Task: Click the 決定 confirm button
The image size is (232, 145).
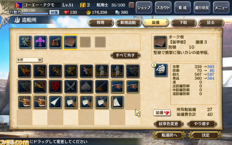Action: (x=206, y=135)
